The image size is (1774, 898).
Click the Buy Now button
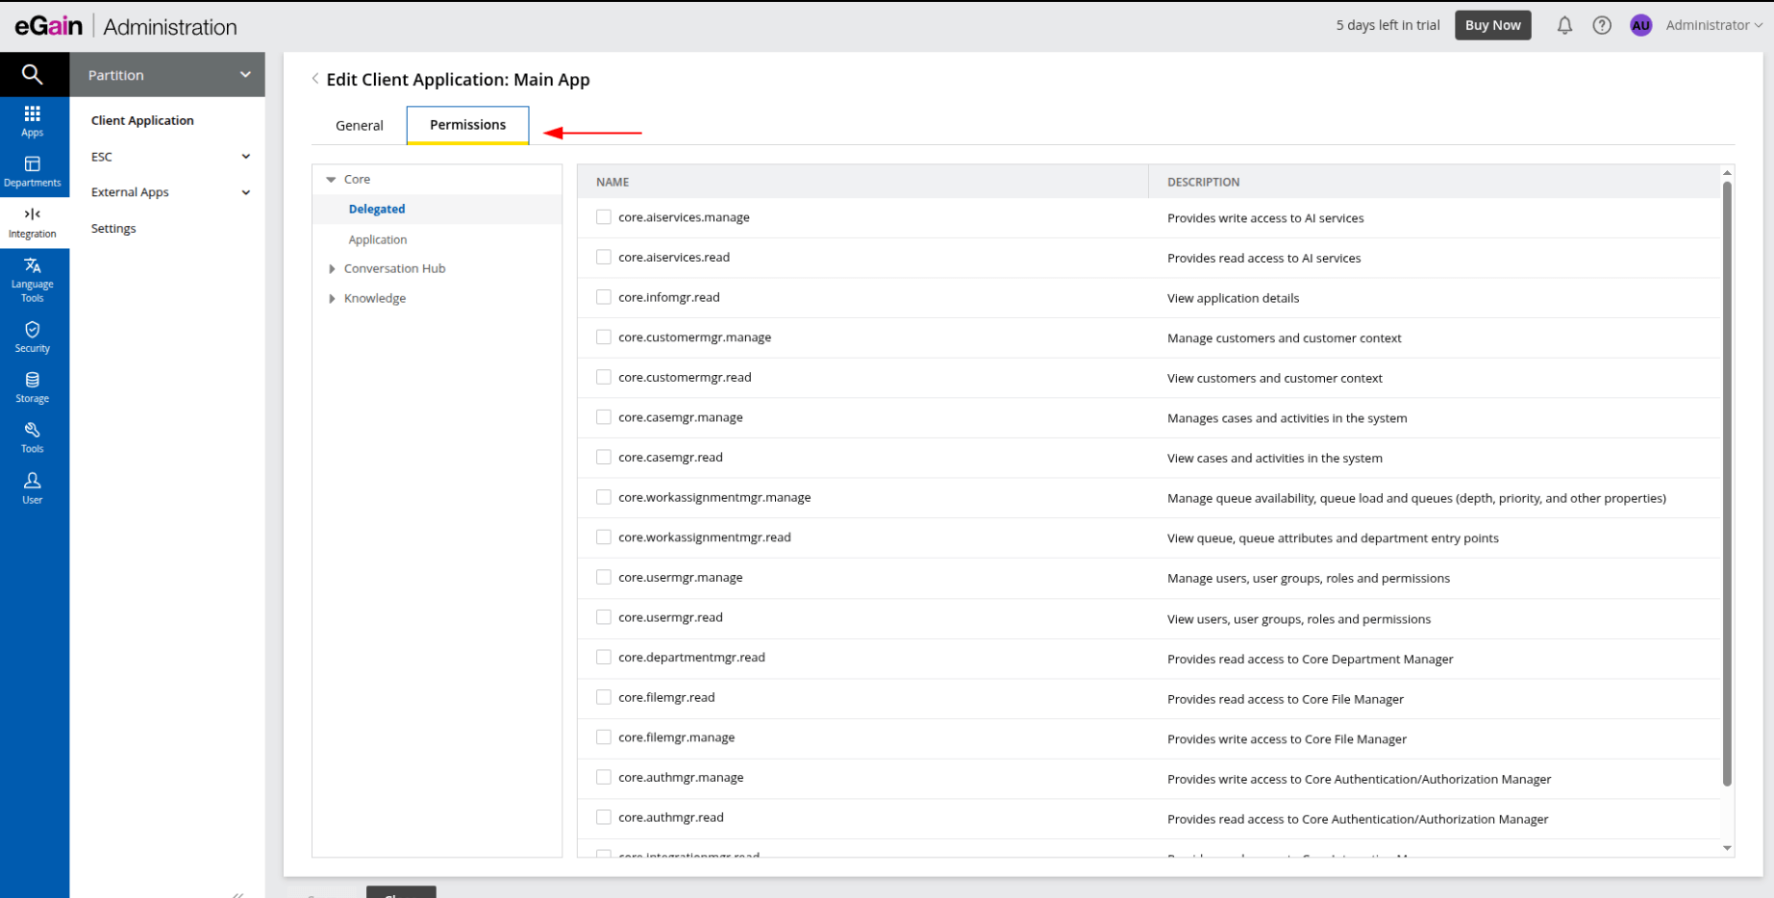1492,26
